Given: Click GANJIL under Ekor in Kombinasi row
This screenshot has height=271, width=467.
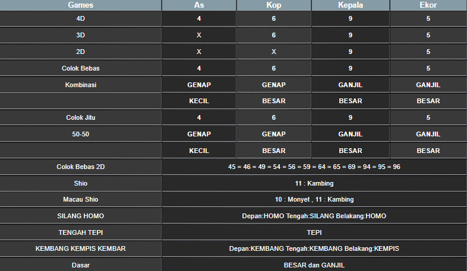Looking at the screenshot, I should coord(428,85).
